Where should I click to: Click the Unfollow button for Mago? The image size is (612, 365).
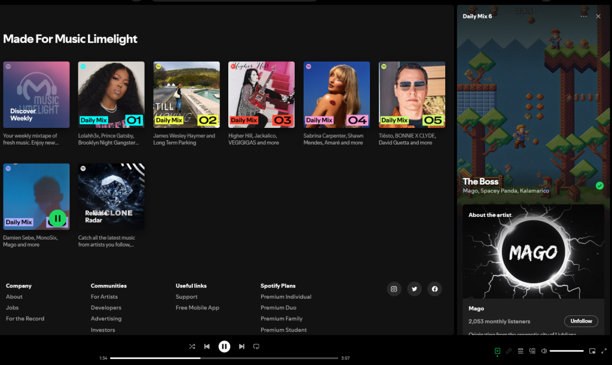581,321
